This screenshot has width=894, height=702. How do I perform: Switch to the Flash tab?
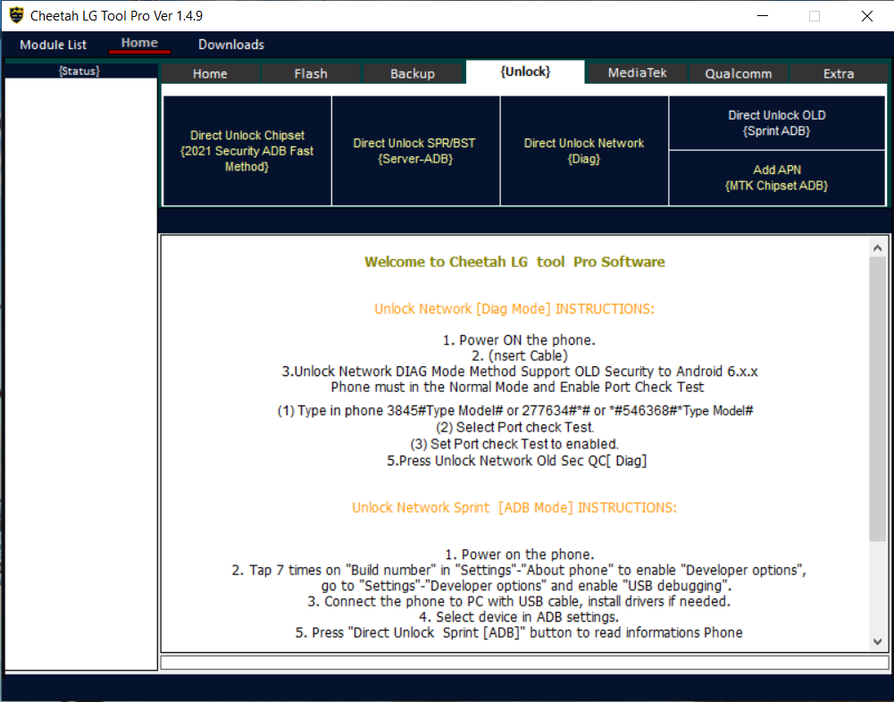click(x=311, y=72)
